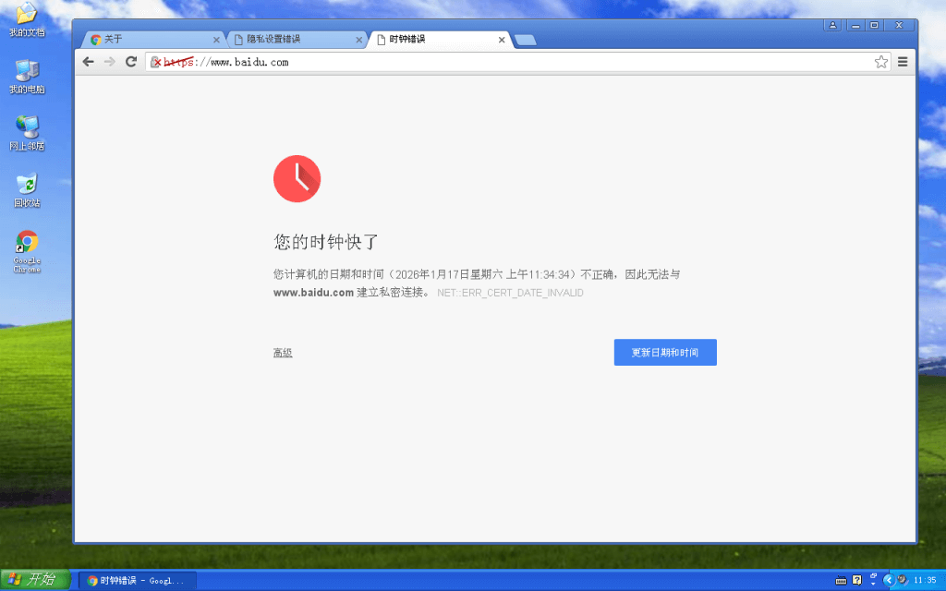Click the 您的时钟快了 heading
946x591 pixels.
pos(326,242)
